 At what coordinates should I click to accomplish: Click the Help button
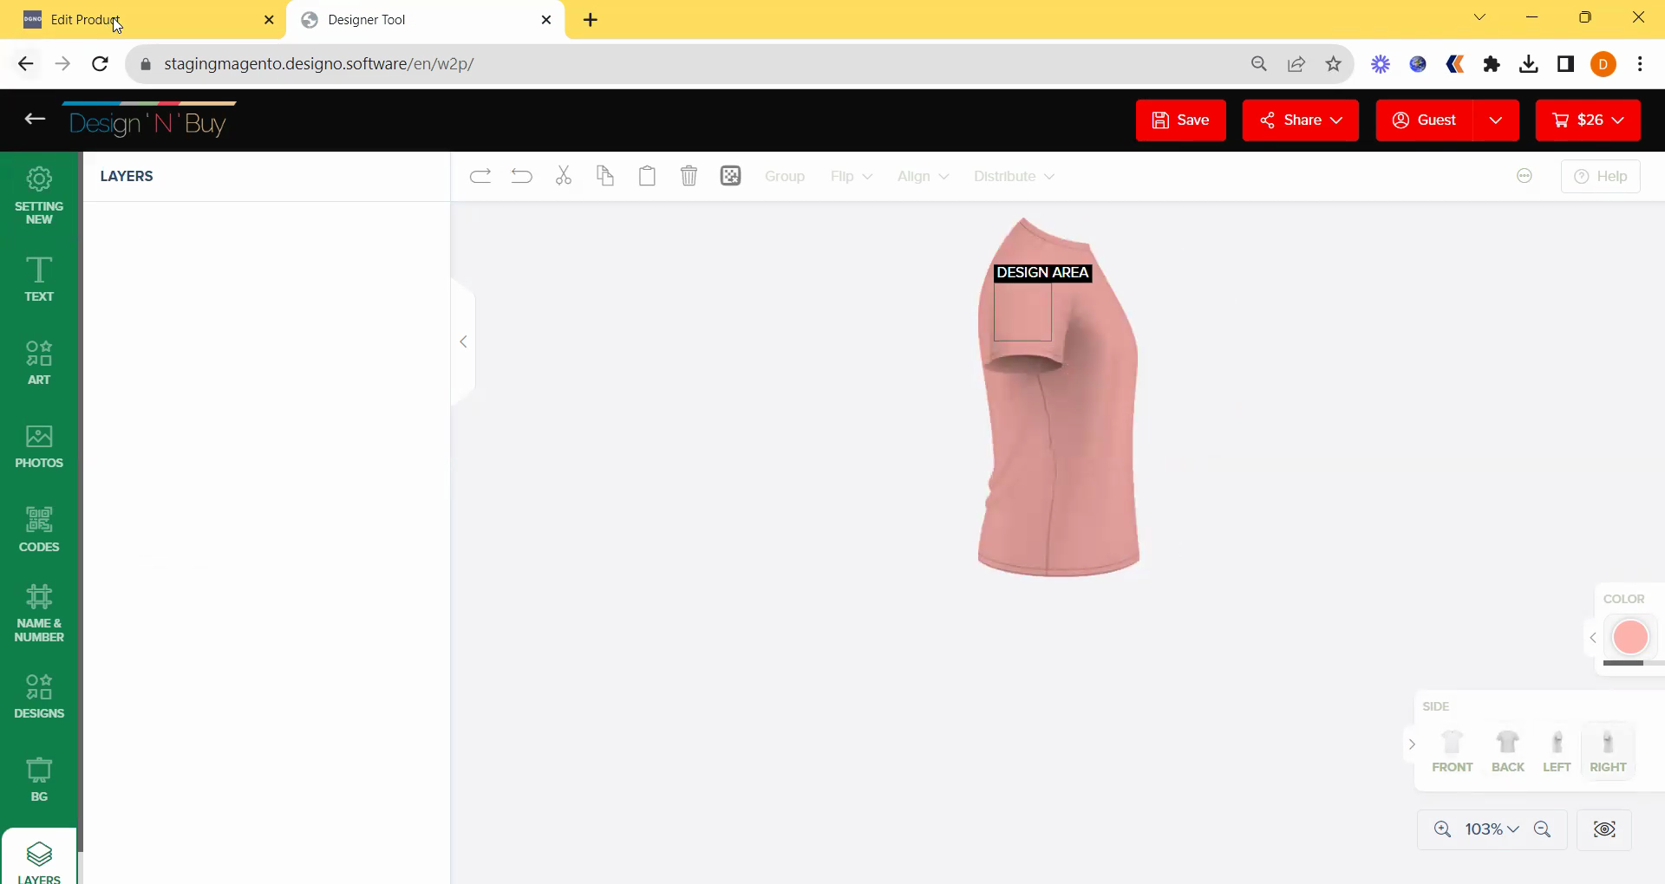point(1600,177)
